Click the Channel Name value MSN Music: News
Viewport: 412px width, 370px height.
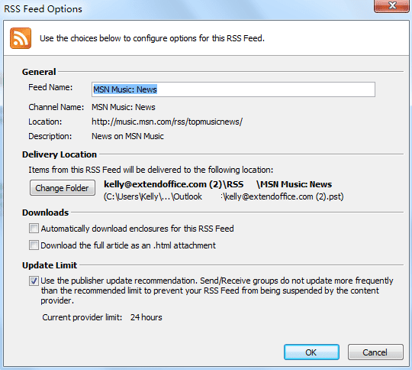124,107
